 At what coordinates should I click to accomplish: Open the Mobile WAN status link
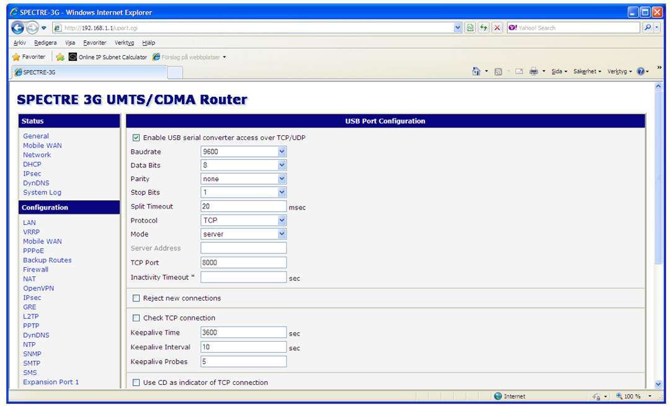[42, 145]
